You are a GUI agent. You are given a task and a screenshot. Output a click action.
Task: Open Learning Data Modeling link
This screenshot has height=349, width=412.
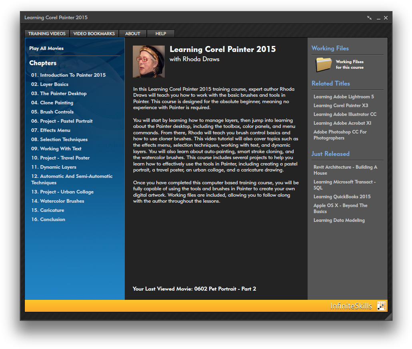(339, 220)
